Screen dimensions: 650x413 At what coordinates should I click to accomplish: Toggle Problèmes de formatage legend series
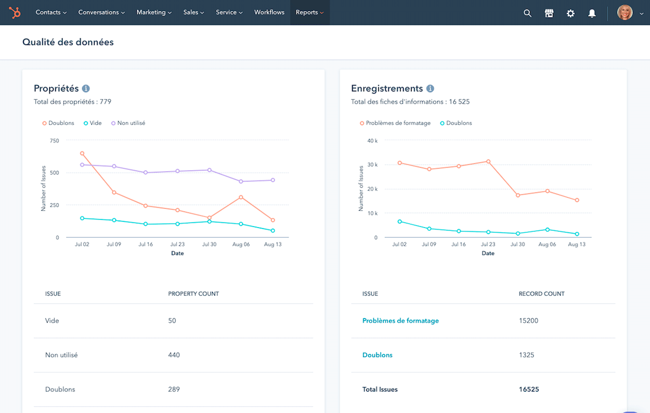(395, 123)
